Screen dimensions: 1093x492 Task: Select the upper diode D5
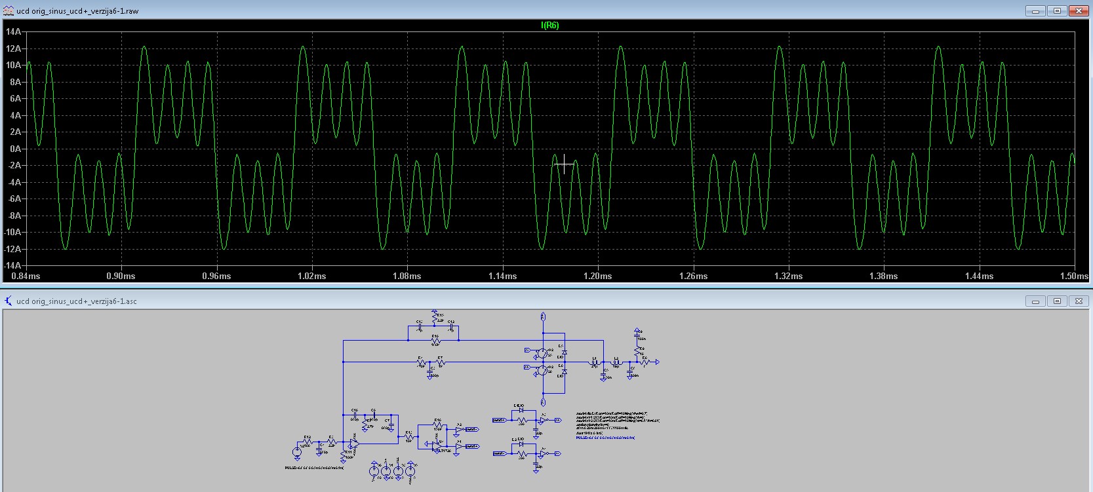[x=565, y=352]
